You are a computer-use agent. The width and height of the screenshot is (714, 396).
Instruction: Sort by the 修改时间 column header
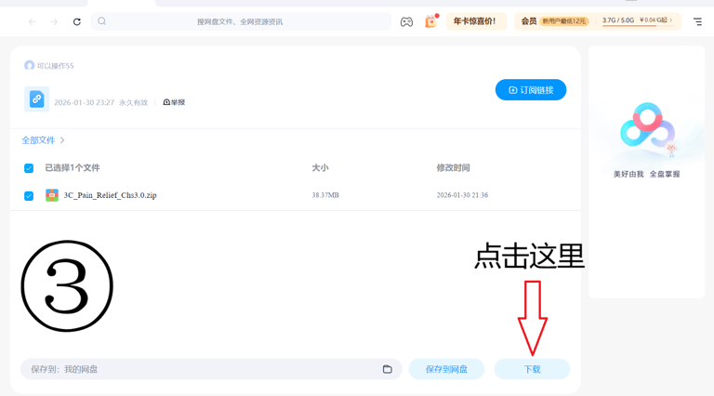[x=453, y=168]
